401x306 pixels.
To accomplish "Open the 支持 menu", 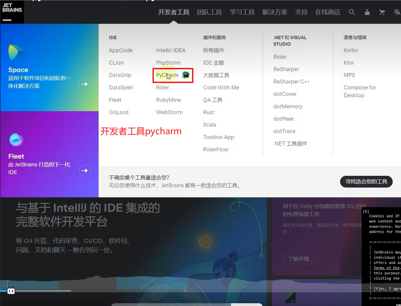I will [x=301, y=12].
